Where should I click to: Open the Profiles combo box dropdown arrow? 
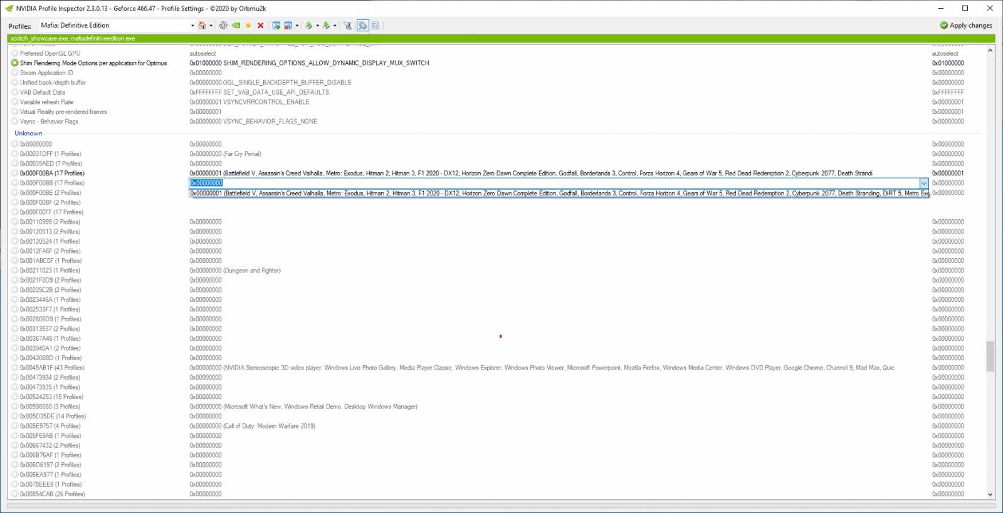point(192,26)
